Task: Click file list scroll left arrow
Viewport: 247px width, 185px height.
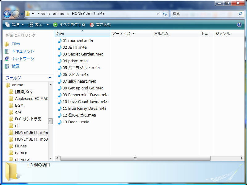Action: [57, 158]
